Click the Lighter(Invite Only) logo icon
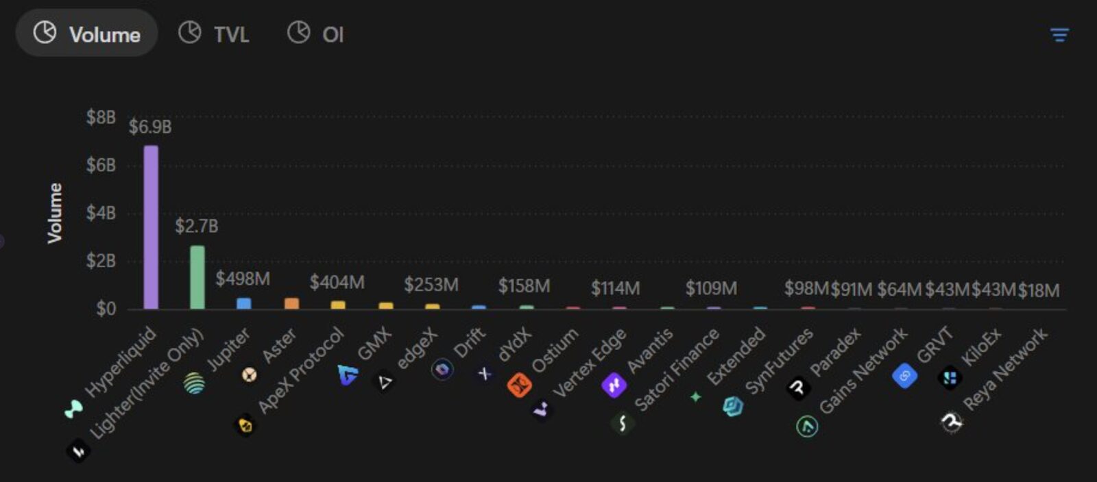 (78, 451)
